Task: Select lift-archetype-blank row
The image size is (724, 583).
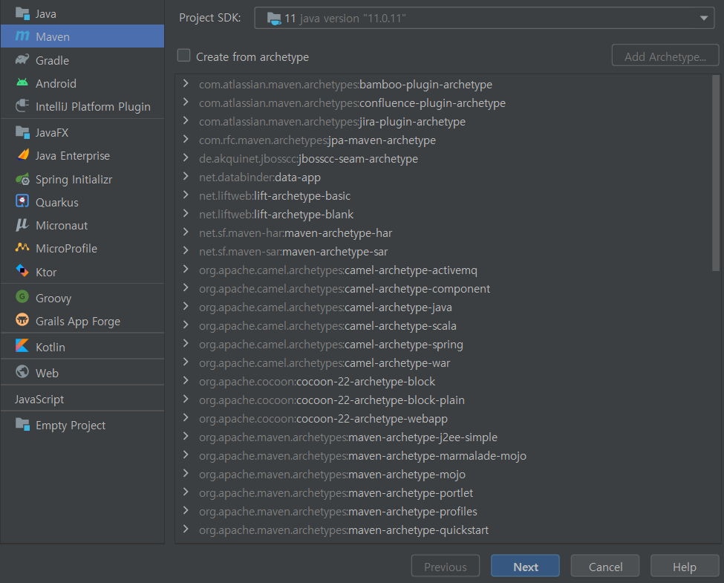Action: (x=444, y=215)
